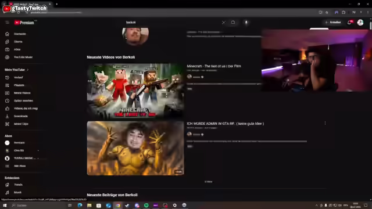The height and width of the screenshot is (209, 372).
Task: Open channel name under Minecraft video
Action: (x=196, y=77)
